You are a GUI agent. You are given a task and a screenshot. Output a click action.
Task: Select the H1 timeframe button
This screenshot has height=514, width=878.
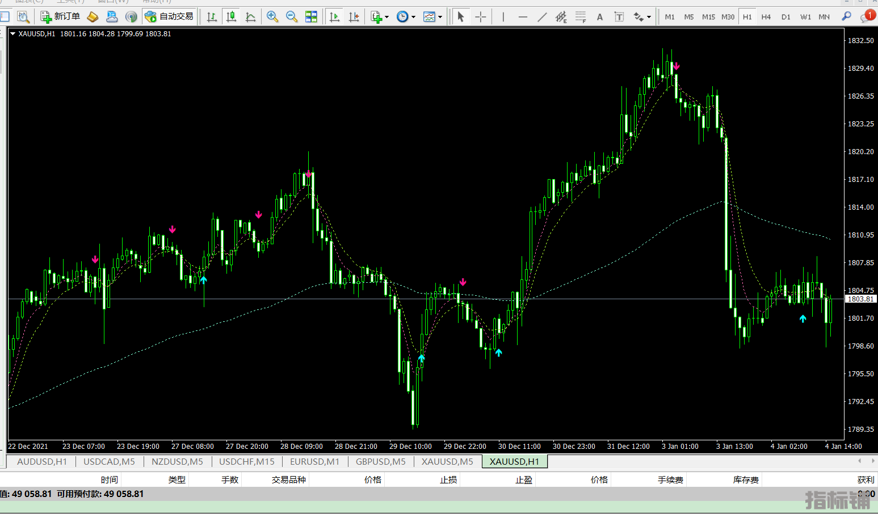[747, 16]
